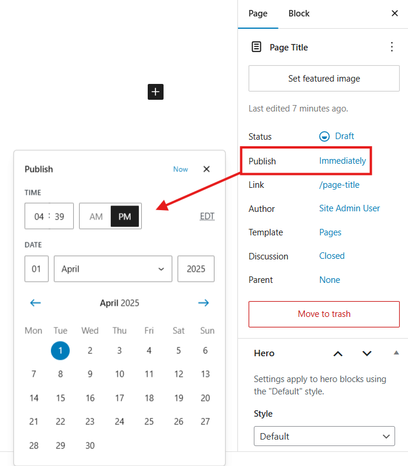Click the Move to trash button
Viewport: 408px width, 466px height.
coord(324,314)
